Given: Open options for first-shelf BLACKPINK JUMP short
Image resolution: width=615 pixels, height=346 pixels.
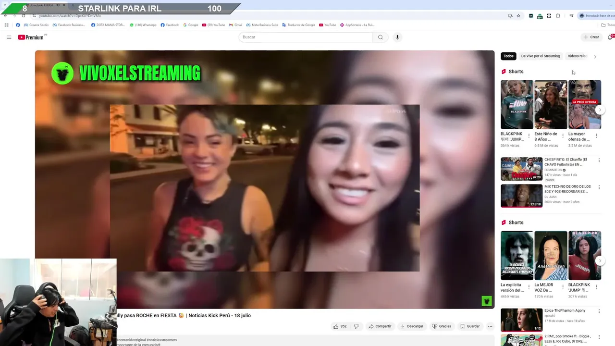Looking at the screenshot, I should pyautogui.click(x=529, y=136).
